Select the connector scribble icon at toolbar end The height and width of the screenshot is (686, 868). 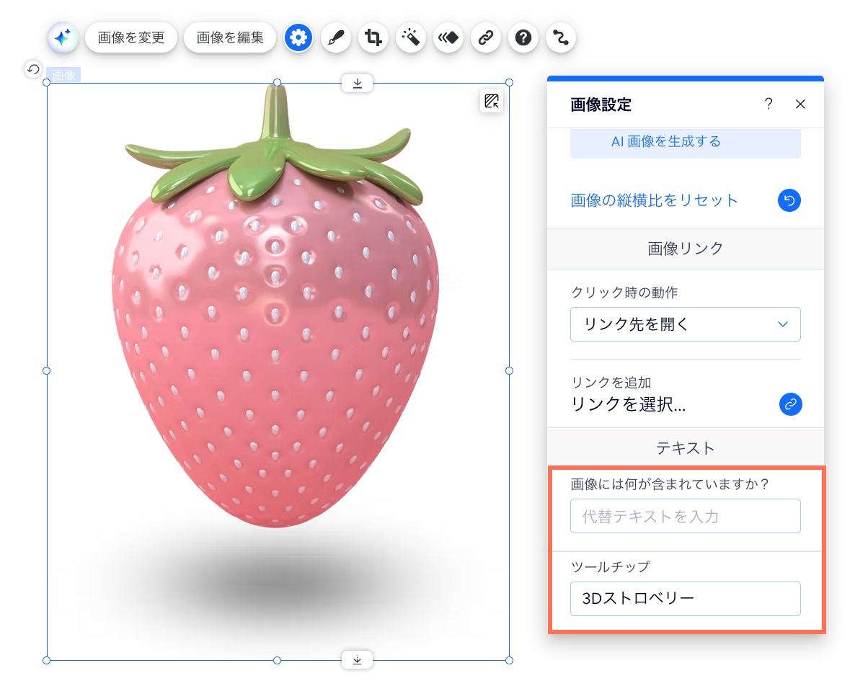click(x=561, y=37)
